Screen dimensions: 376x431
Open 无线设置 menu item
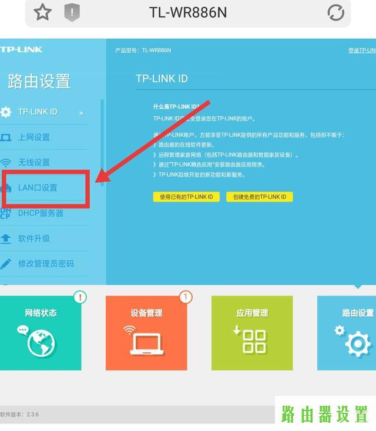point(34,163)
